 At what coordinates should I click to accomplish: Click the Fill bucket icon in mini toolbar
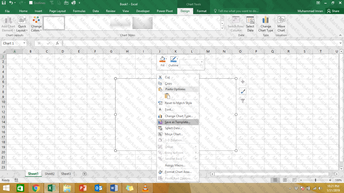coord(162,59)
